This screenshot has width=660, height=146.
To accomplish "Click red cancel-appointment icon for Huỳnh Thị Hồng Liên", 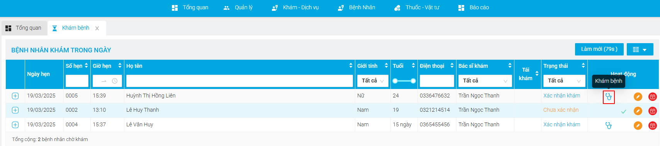I will pyautogui.click(x=653, y=97).
